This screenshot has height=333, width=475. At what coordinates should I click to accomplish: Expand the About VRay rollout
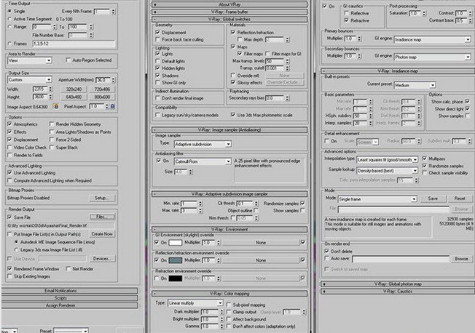[229, 4]
